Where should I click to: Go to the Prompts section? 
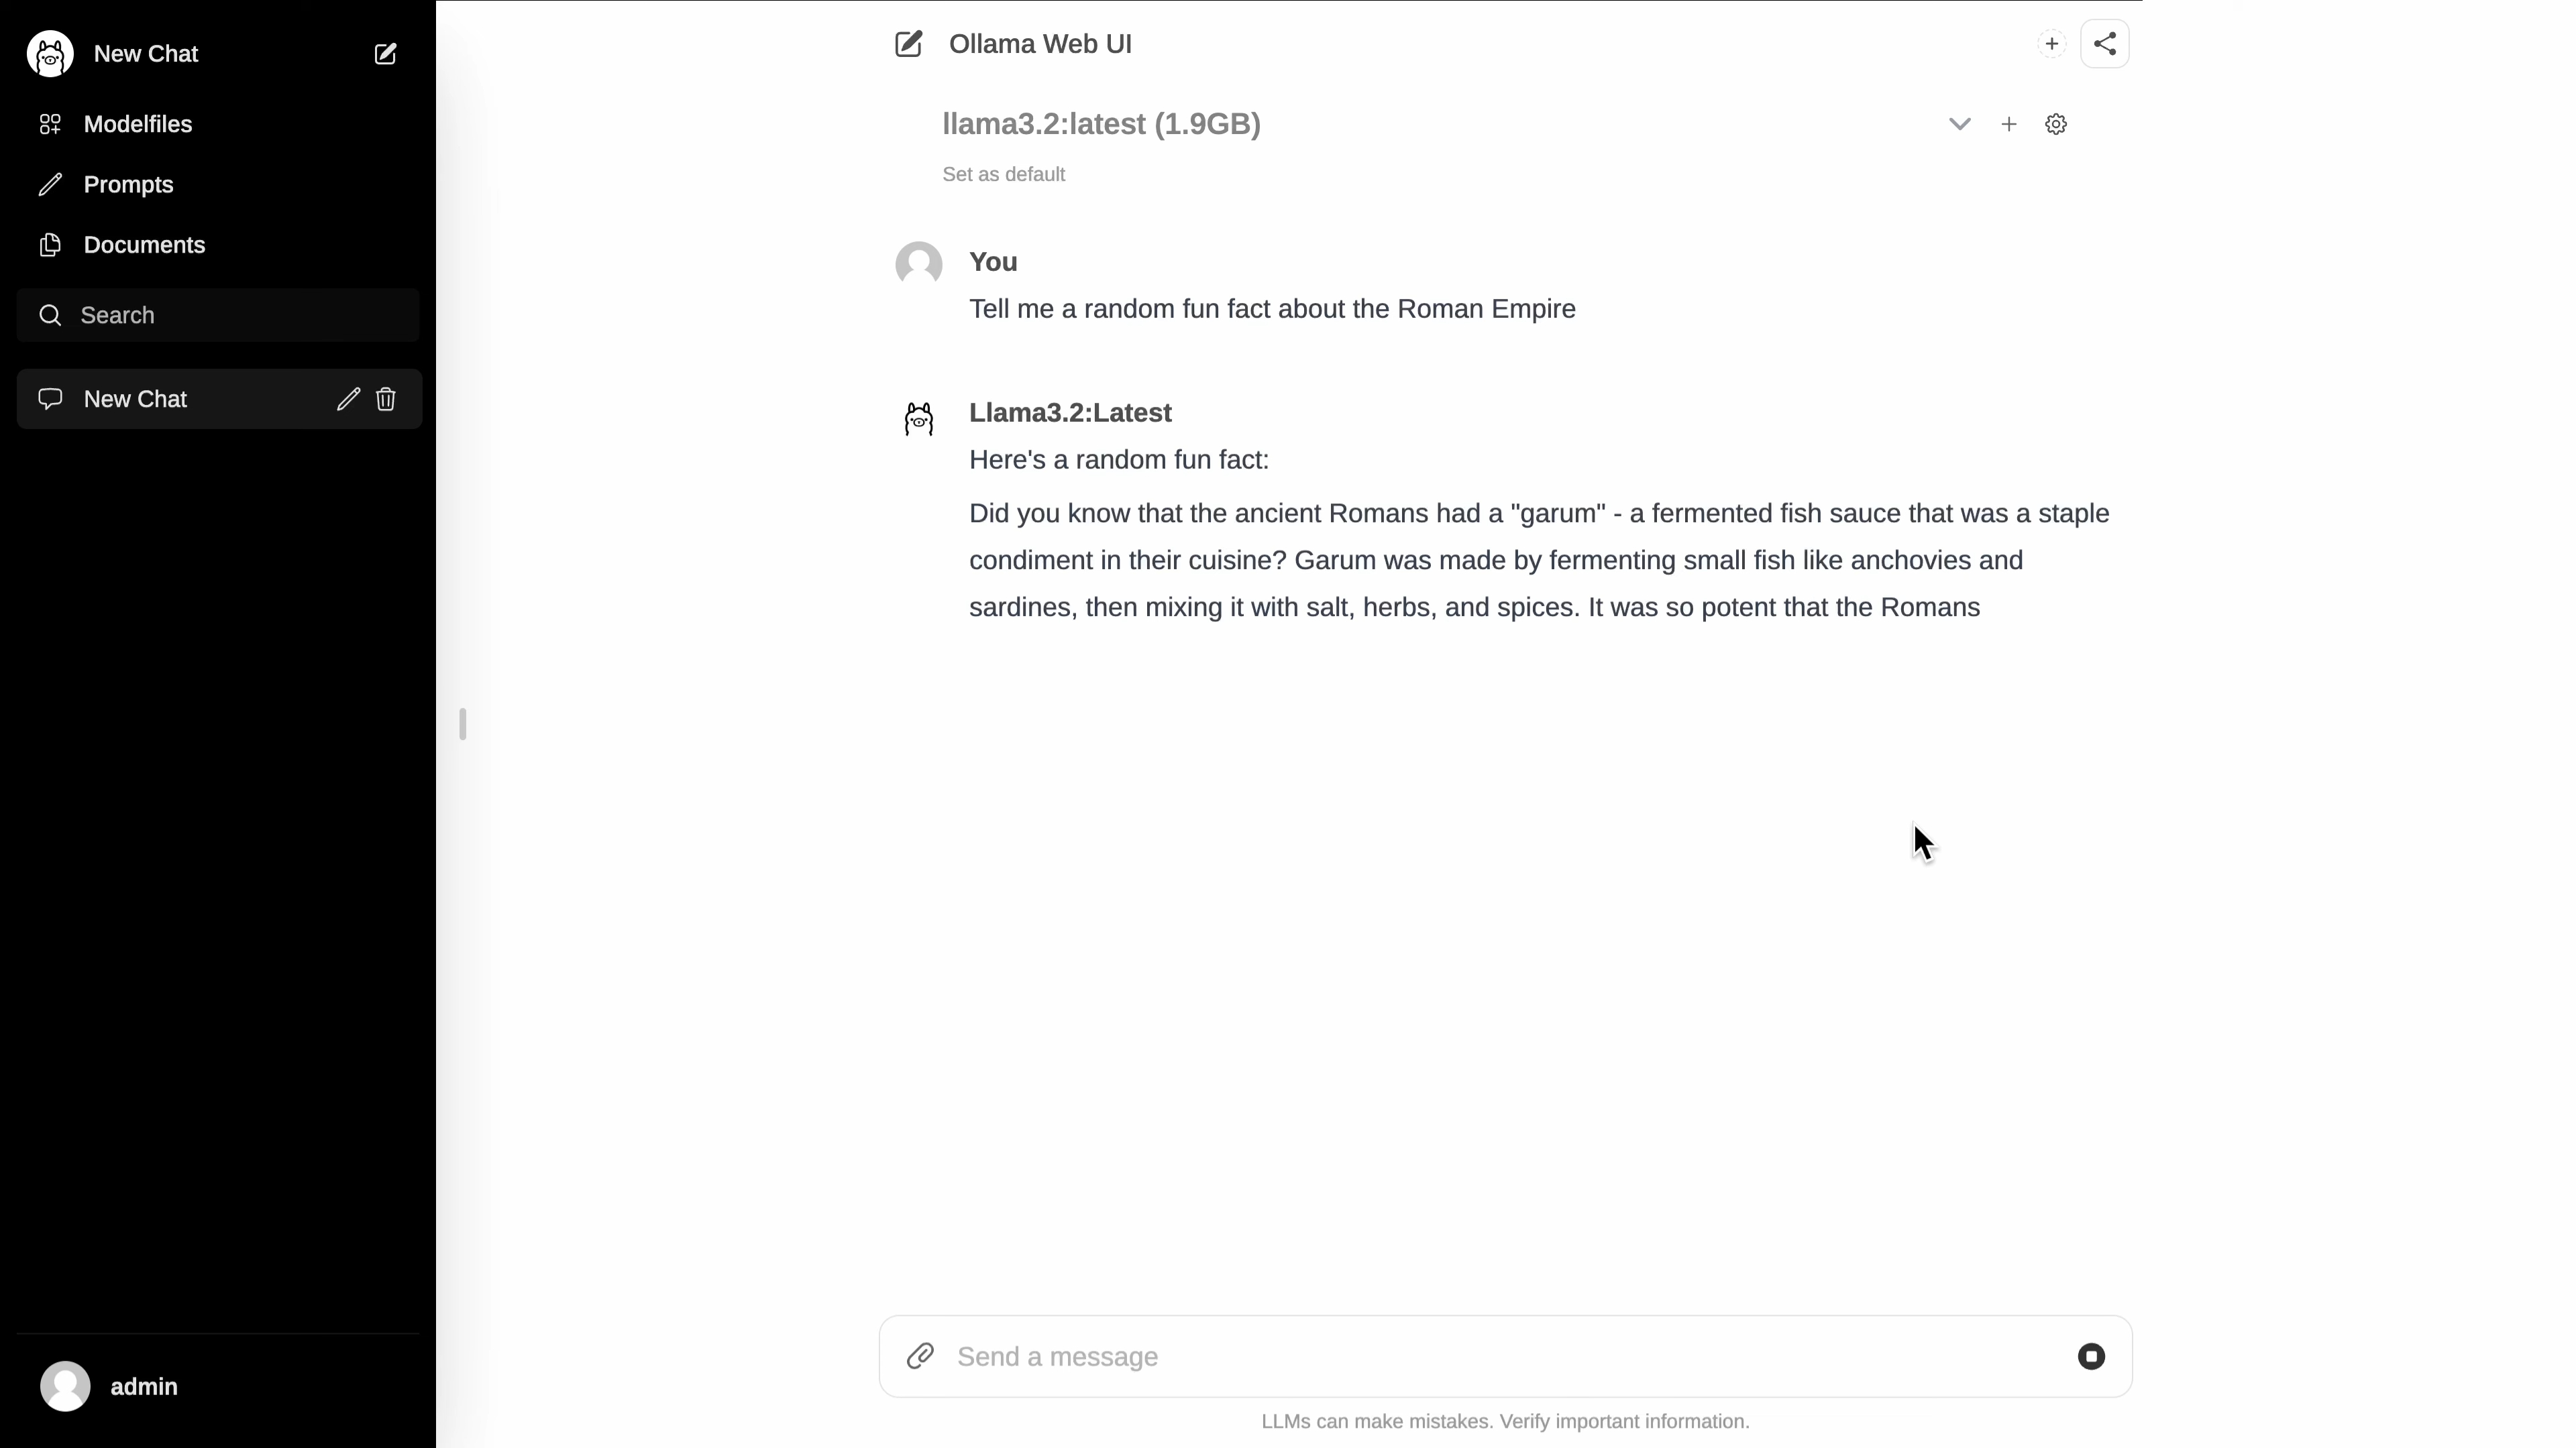[128, 185]
